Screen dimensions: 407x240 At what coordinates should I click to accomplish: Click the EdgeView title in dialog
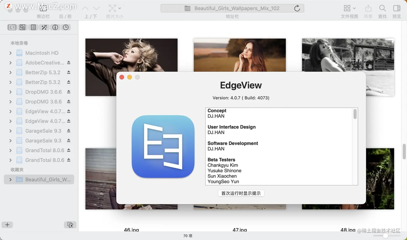pyautogui.click(x=241, y=85)
